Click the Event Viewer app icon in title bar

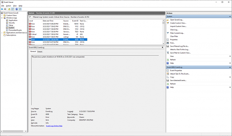(2, 2)
